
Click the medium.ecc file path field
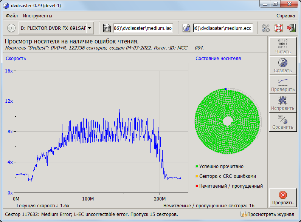[222, 28]
